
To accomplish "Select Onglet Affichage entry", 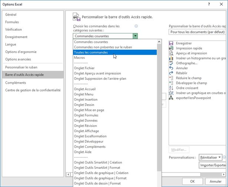I will [115, 131].
